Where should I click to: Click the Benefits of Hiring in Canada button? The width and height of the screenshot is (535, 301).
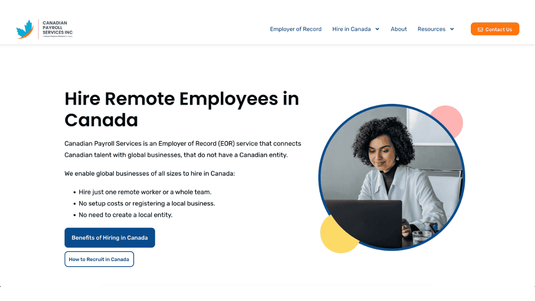click(110, 237)
